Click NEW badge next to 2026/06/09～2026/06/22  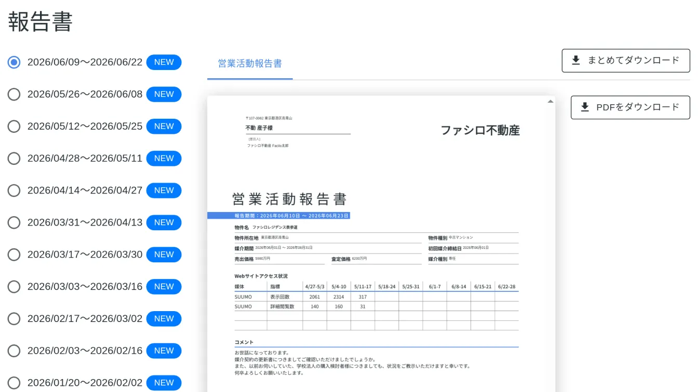[x=164, y=62]
